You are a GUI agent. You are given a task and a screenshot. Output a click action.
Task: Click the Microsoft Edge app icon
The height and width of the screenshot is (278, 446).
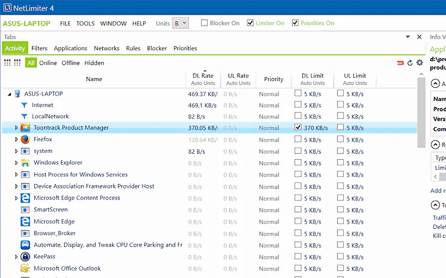coord(26,222)
